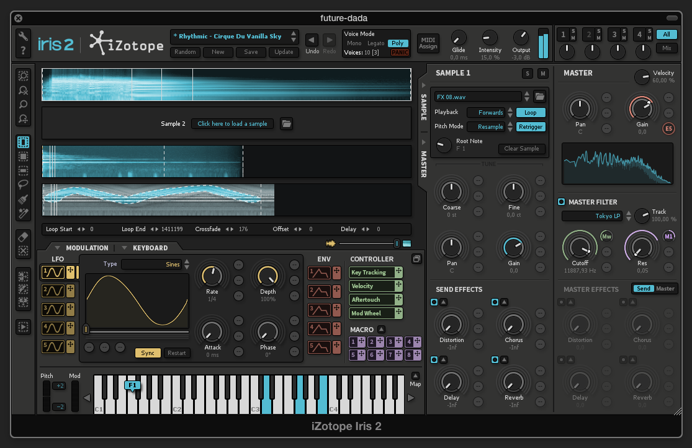The height and width of the screenshot is (448, 692).
Task: Click the PANIC button
Action: (400, 53)
